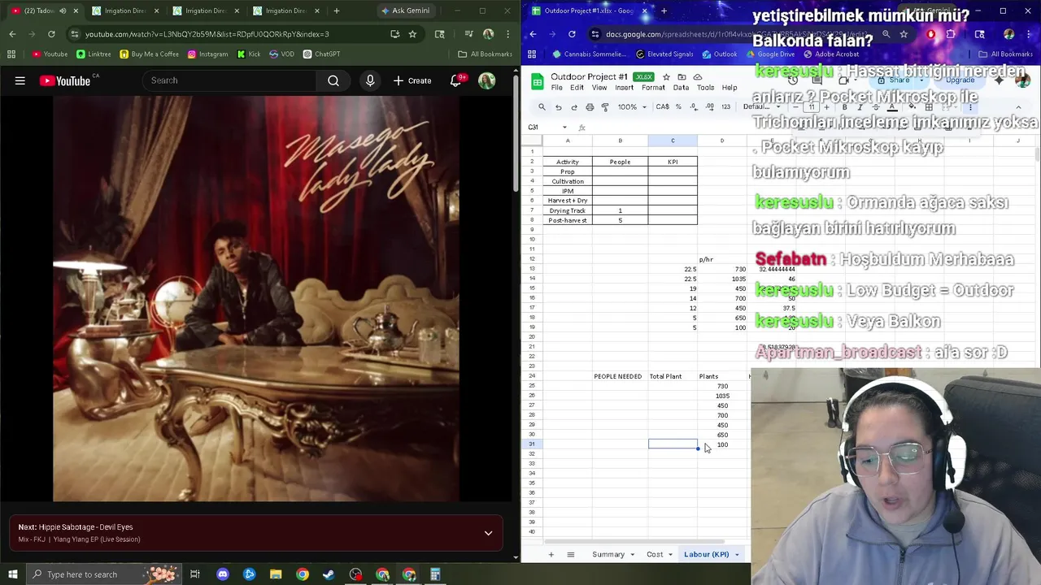Viewport: 1041px width, 585px height.
Task: Go back in the YouTube browser window
Action: pos(12,34)
